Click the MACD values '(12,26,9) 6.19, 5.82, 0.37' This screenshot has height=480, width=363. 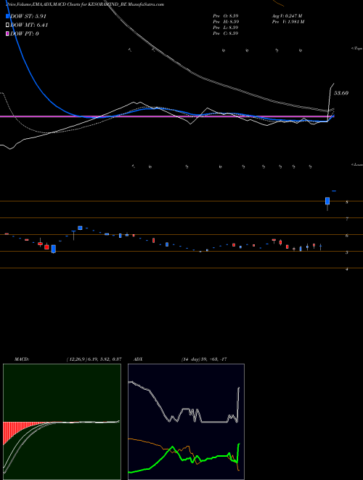click(x=94, y=359)
